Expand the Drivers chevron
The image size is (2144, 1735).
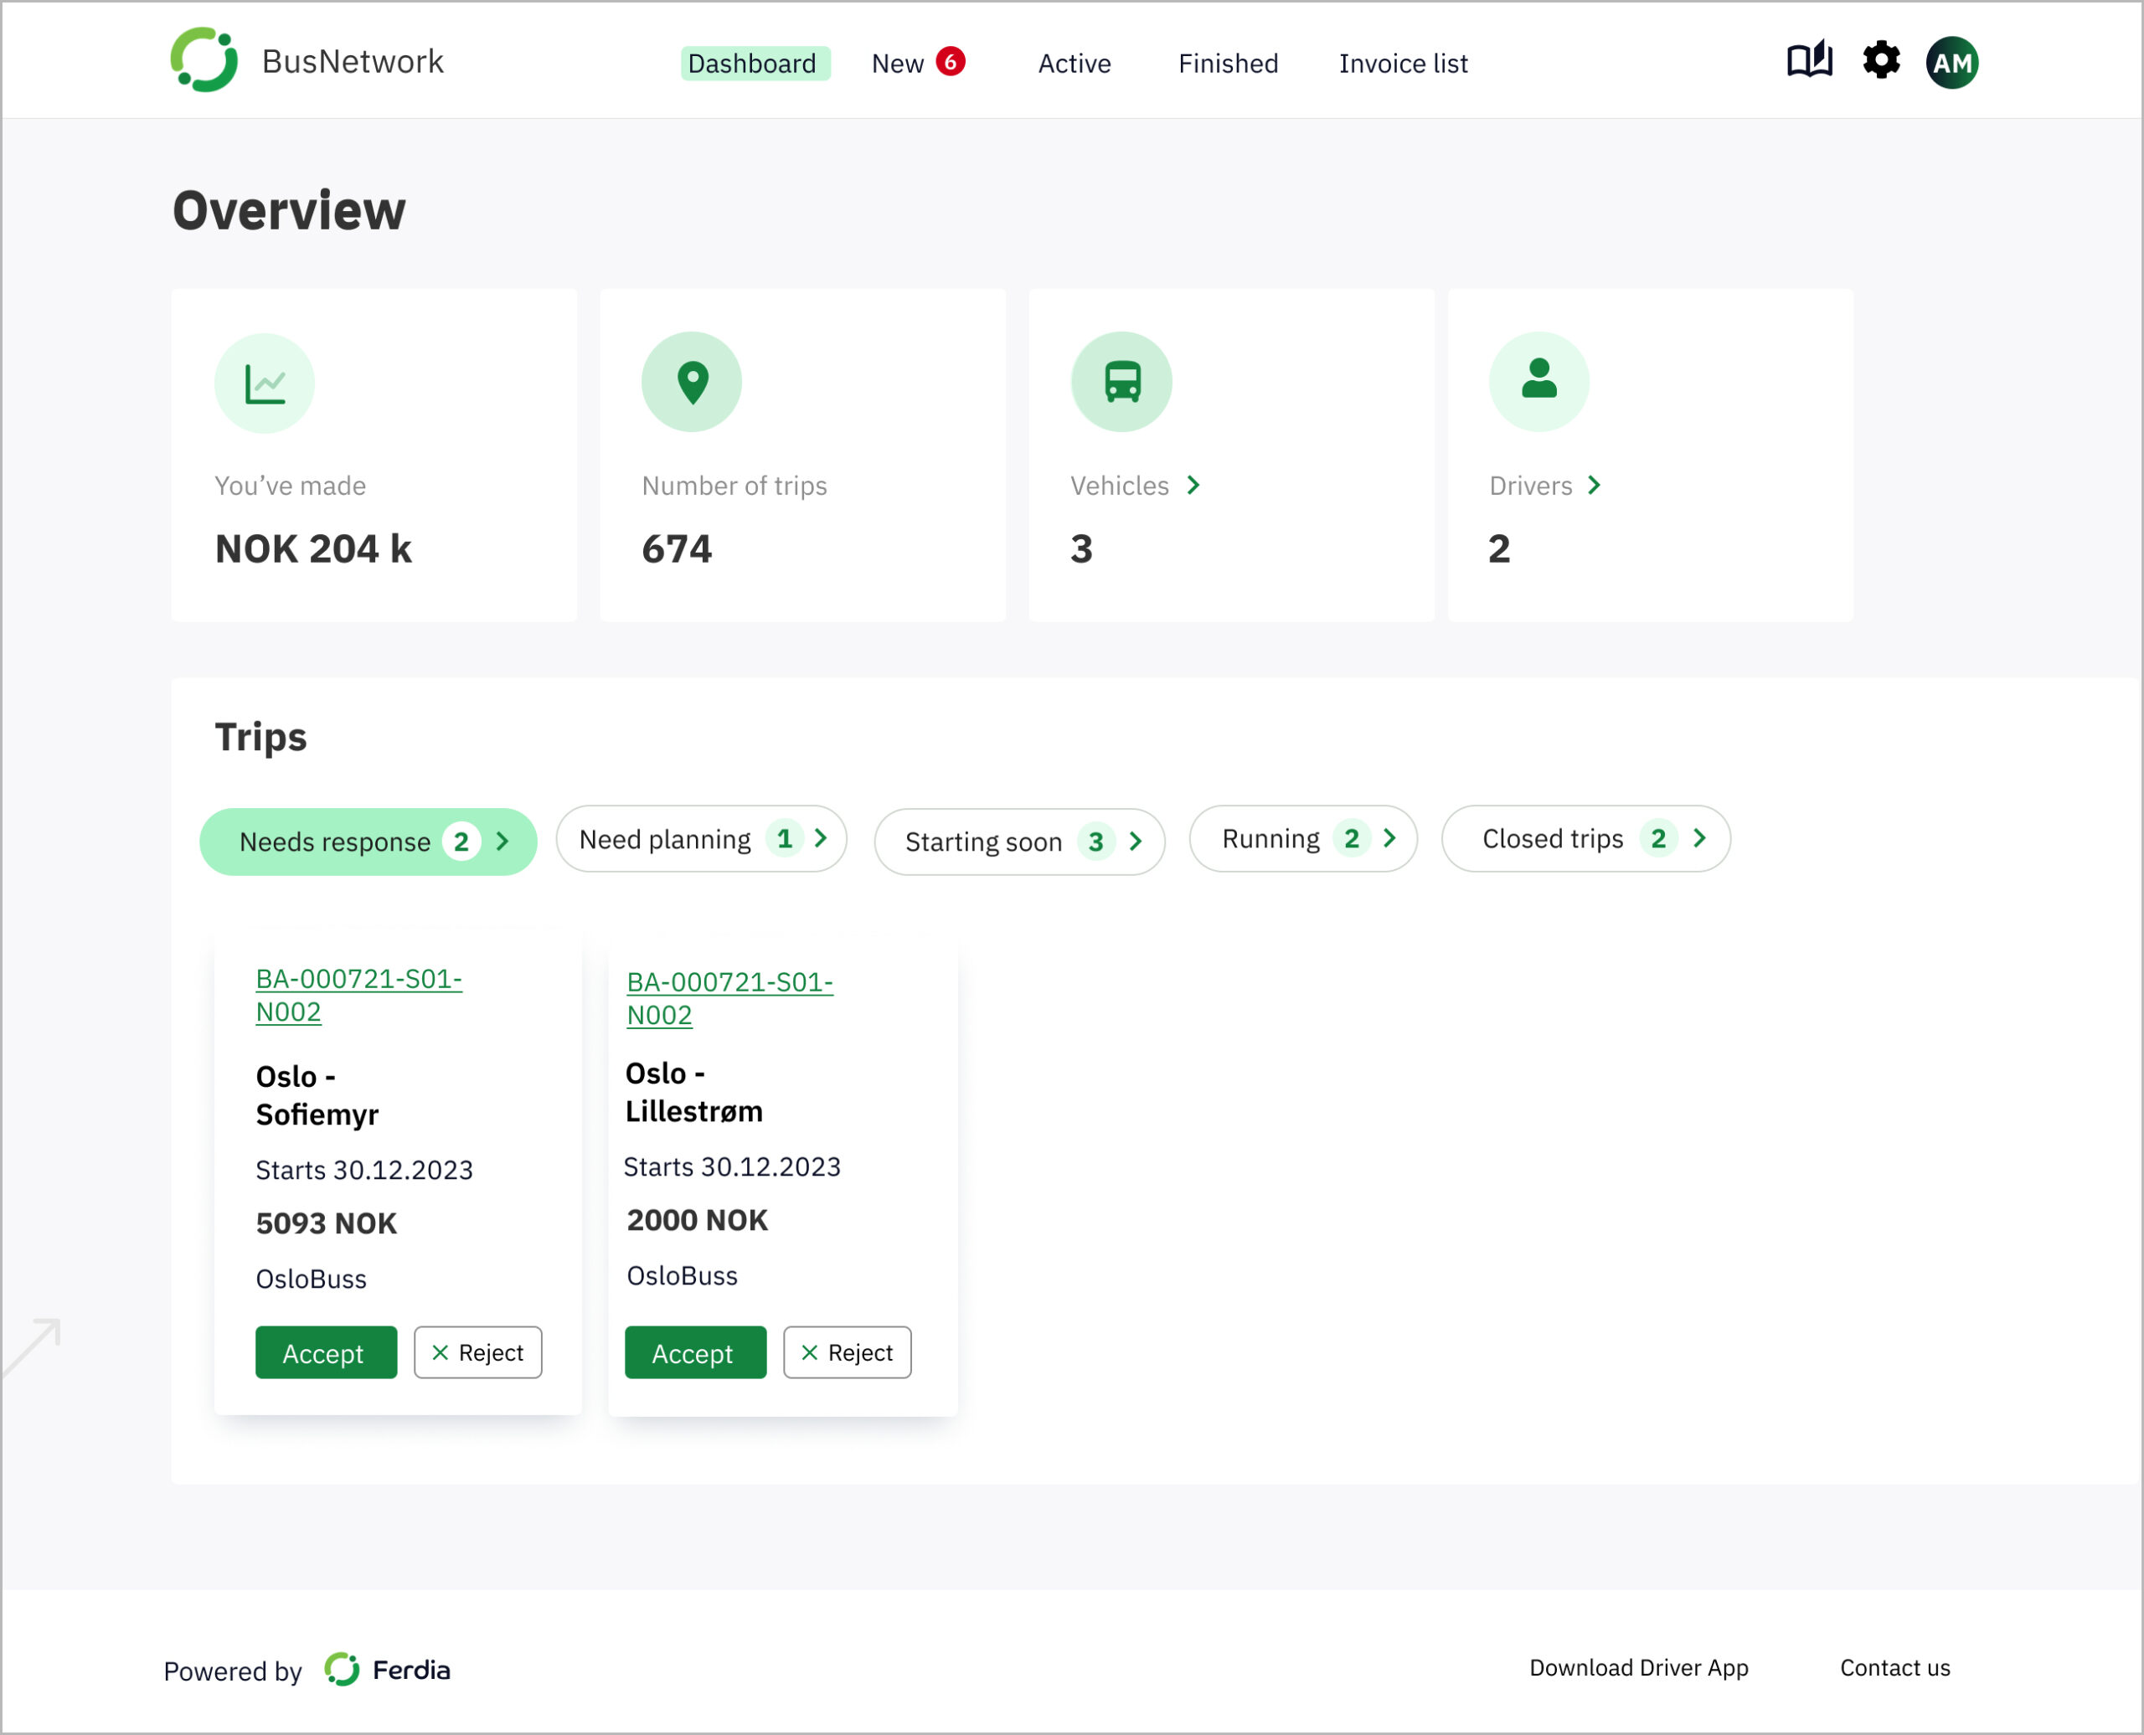1595,486
